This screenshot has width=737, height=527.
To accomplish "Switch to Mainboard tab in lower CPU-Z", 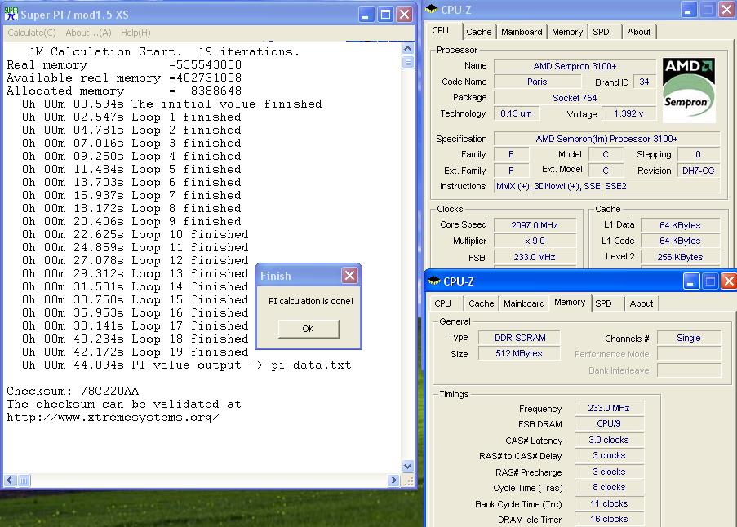I will pyautogui.click(x=524, y=303).
